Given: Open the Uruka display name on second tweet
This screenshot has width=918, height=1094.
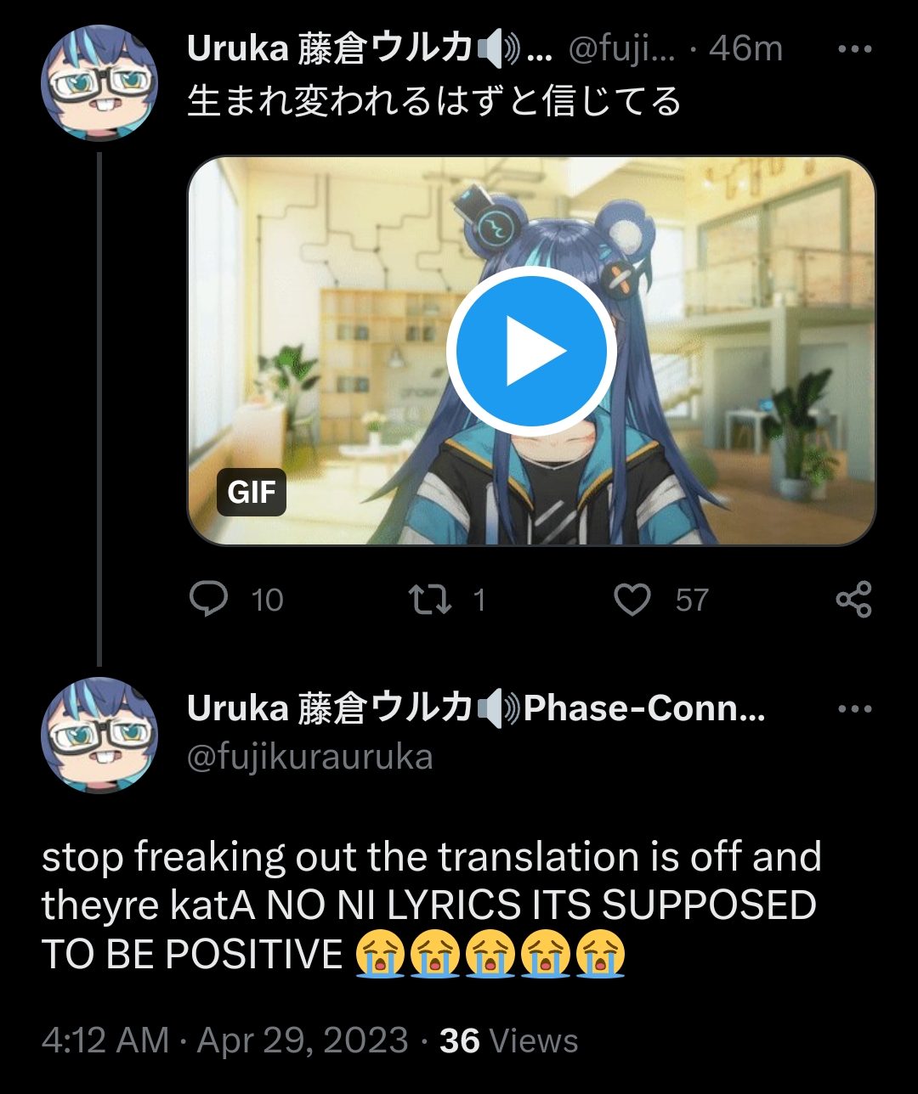Looking at the screenshot, I should [476, 708].
